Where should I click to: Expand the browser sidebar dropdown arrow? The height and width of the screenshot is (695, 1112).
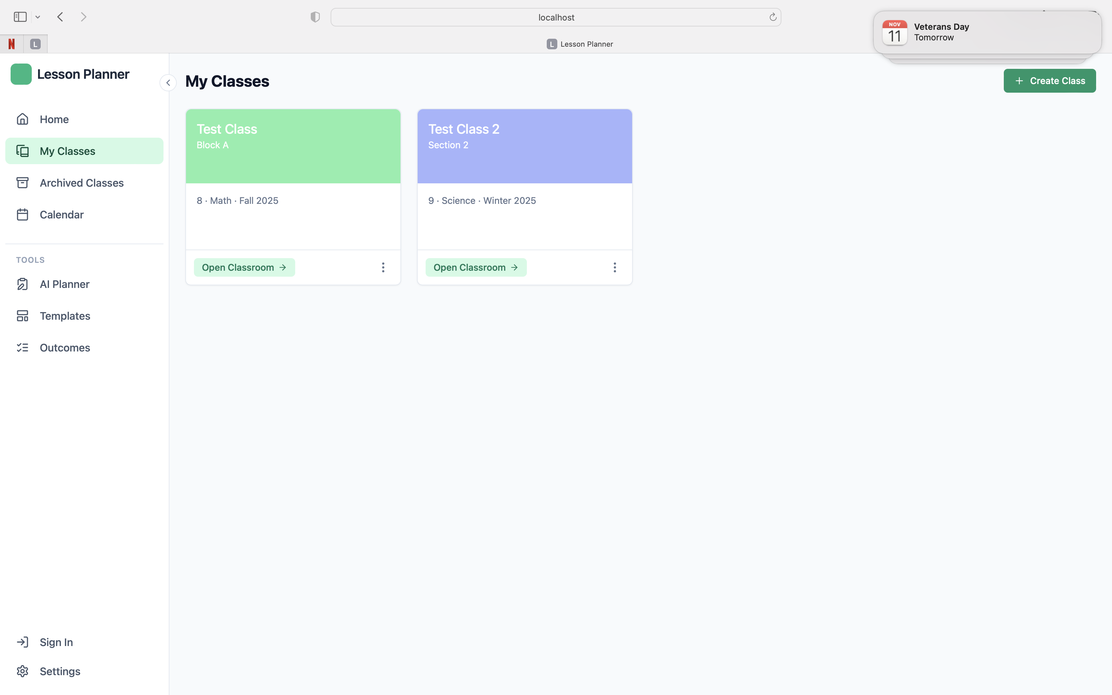tap(38, 17)
